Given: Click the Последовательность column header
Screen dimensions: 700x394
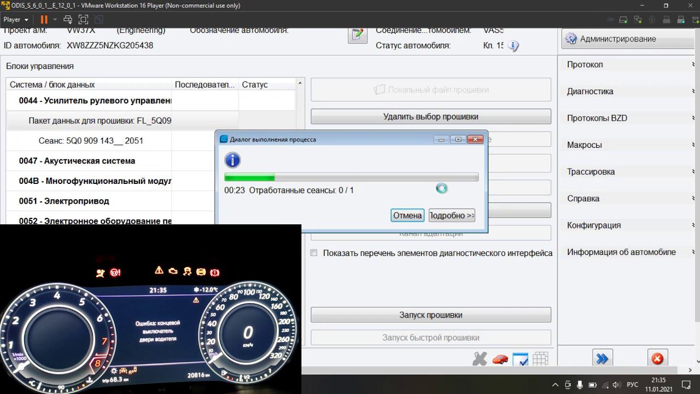Looking at the screenshot, I should pos(205,85).
